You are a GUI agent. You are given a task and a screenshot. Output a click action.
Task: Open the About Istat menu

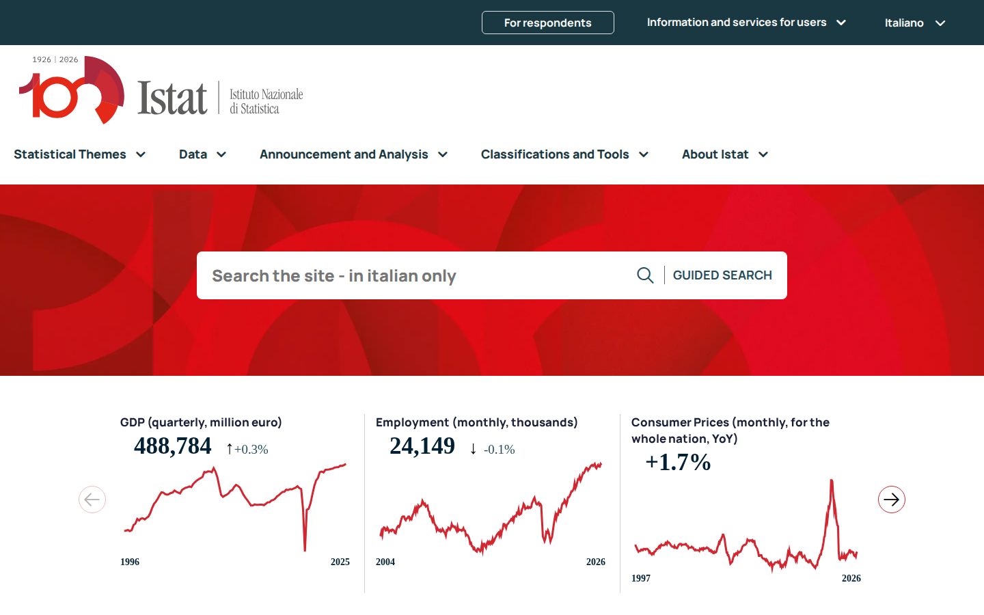click(x=726, y=154)
